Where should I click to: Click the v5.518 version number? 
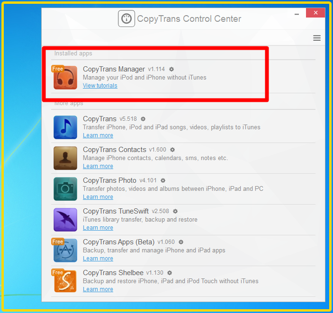pos(128,119)
